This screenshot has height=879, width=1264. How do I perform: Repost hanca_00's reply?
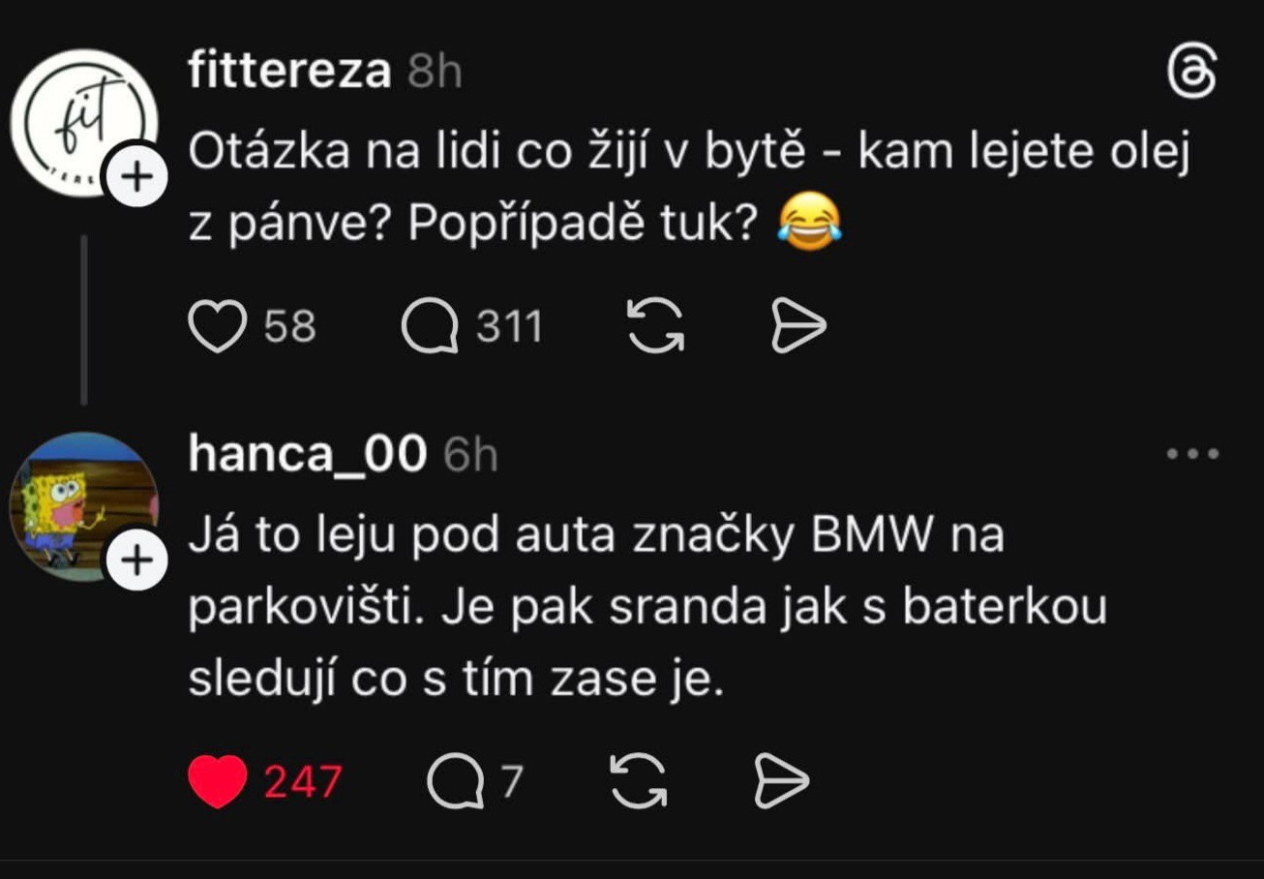(640, 781)
